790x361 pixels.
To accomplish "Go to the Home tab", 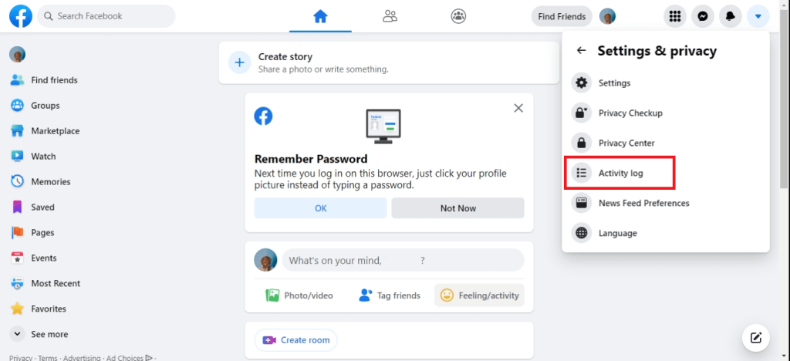I will tap(320, 17).
